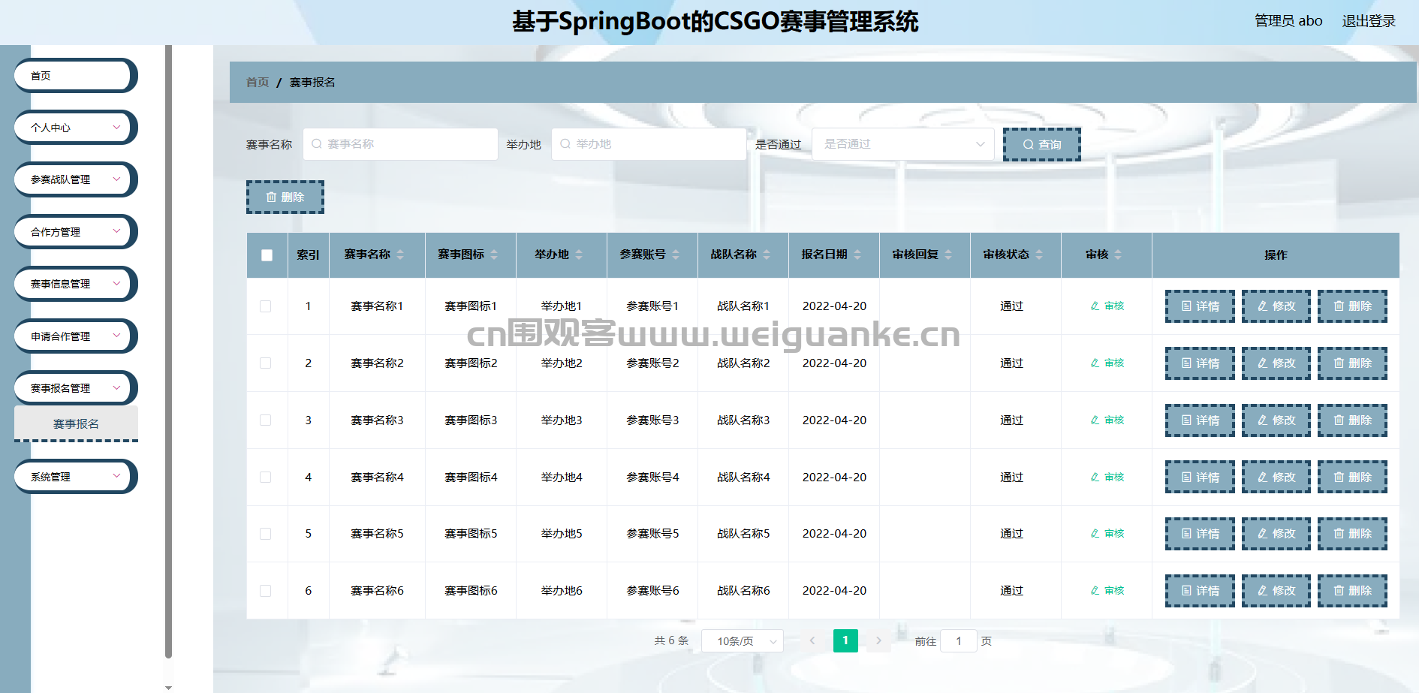Click 索引 column header
This screenshot has width=1419, height=693.
coord(308,255)
